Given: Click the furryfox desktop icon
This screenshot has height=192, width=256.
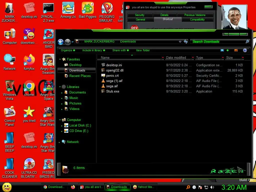Looking at the screenshot, I should [29, 62].
